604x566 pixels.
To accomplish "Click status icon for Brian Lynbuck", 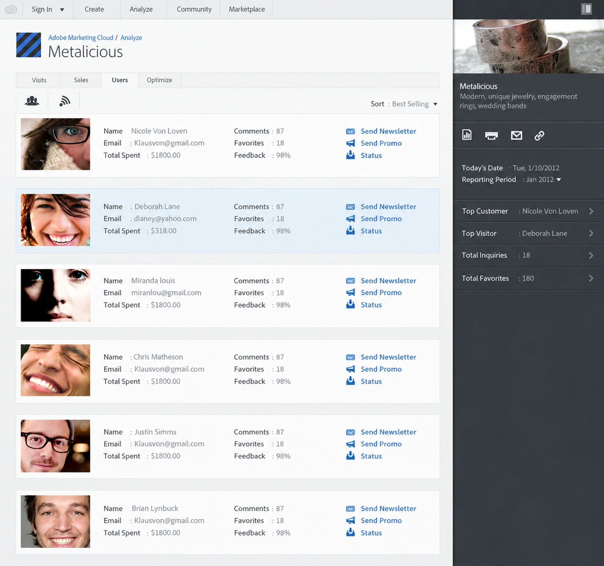I will (350, 532).
